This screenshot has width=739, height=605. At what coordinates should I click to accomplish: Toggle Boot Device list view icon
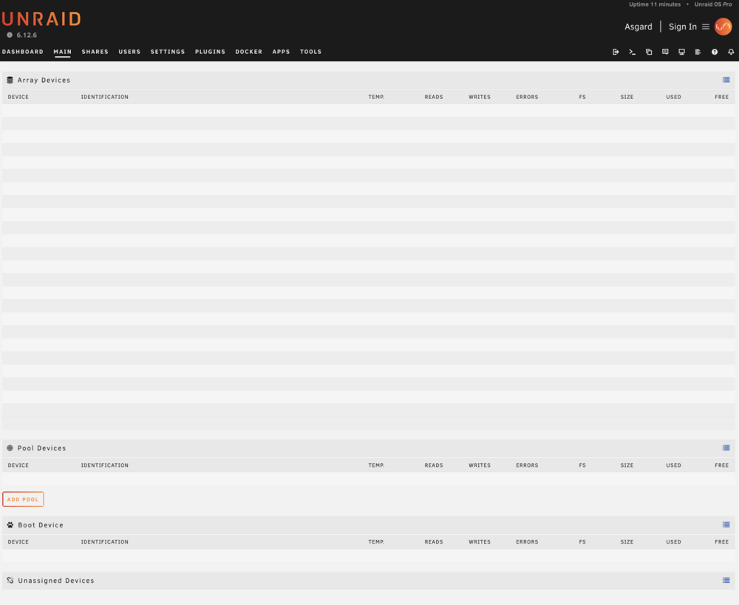tap(726, 525)
